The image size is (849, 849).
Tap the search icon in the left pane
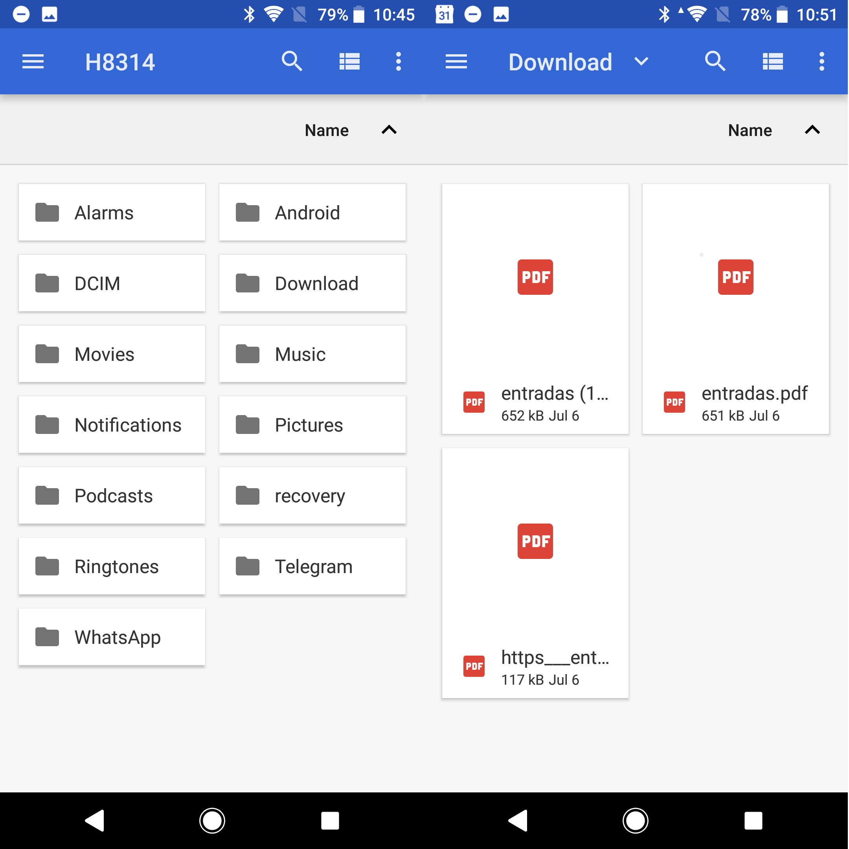click(292, 61)
